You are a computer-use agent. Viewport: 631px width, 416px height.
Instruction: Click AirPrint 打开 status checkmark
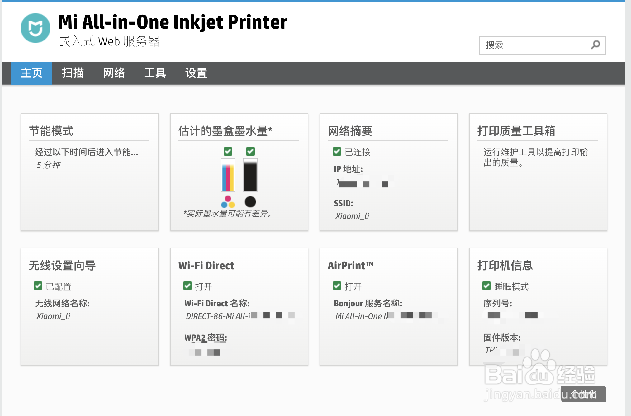click(337, 286)
